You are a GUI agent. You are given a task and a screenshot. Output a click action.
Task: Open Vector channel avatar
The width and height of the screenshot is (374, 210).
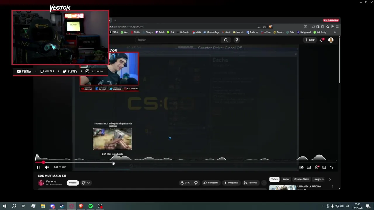[41, 183]
